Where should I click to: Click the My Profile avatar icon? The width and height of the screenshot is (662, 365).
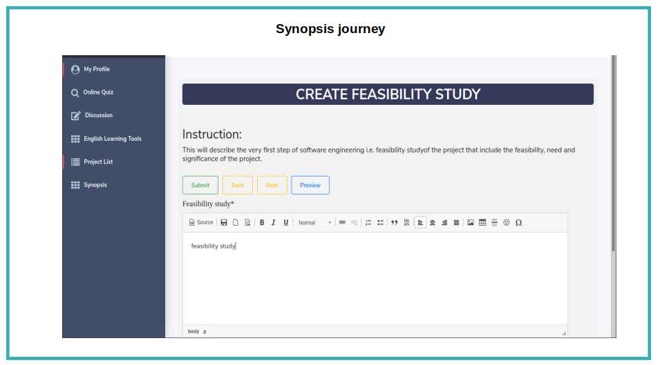[75, 70]
